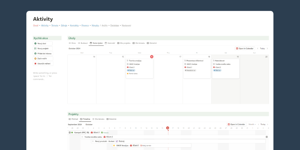The height and width of the screenshot is (150, 300).
Task: Go to next week in Úkoly calendar
Action: tap(267, 49)
